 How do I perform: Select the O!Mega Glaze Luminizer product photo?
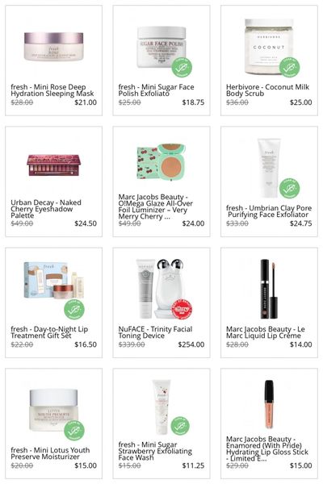[161, 161]
